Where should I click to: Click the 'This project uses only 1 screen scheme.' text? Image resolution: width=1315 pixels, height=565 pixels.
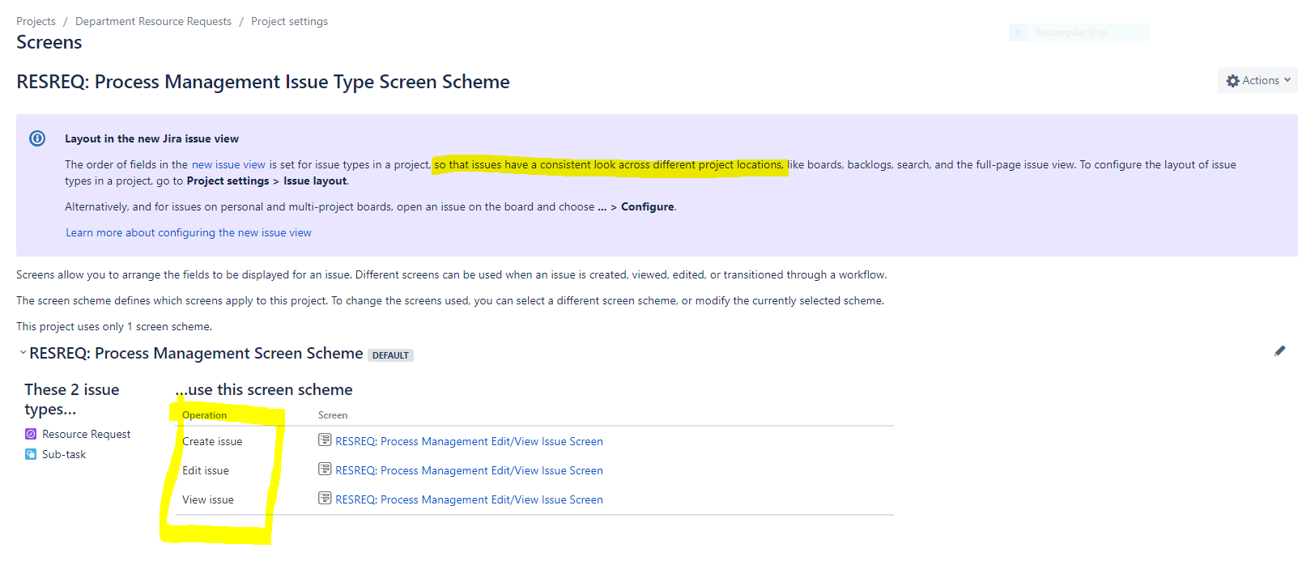114,326
